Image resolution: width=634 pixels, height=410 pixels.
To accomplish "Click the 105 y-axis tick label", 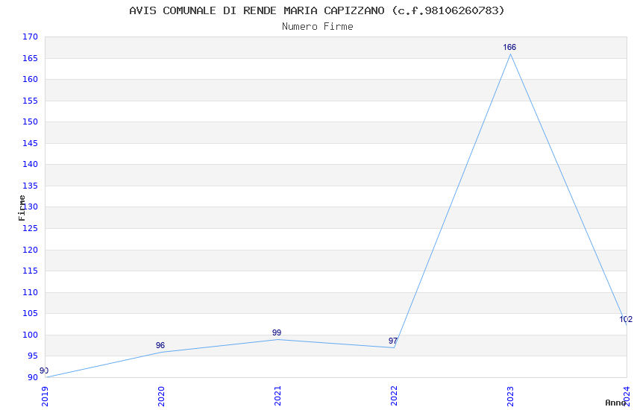I will pyautogui.click(x=31, y=313).
